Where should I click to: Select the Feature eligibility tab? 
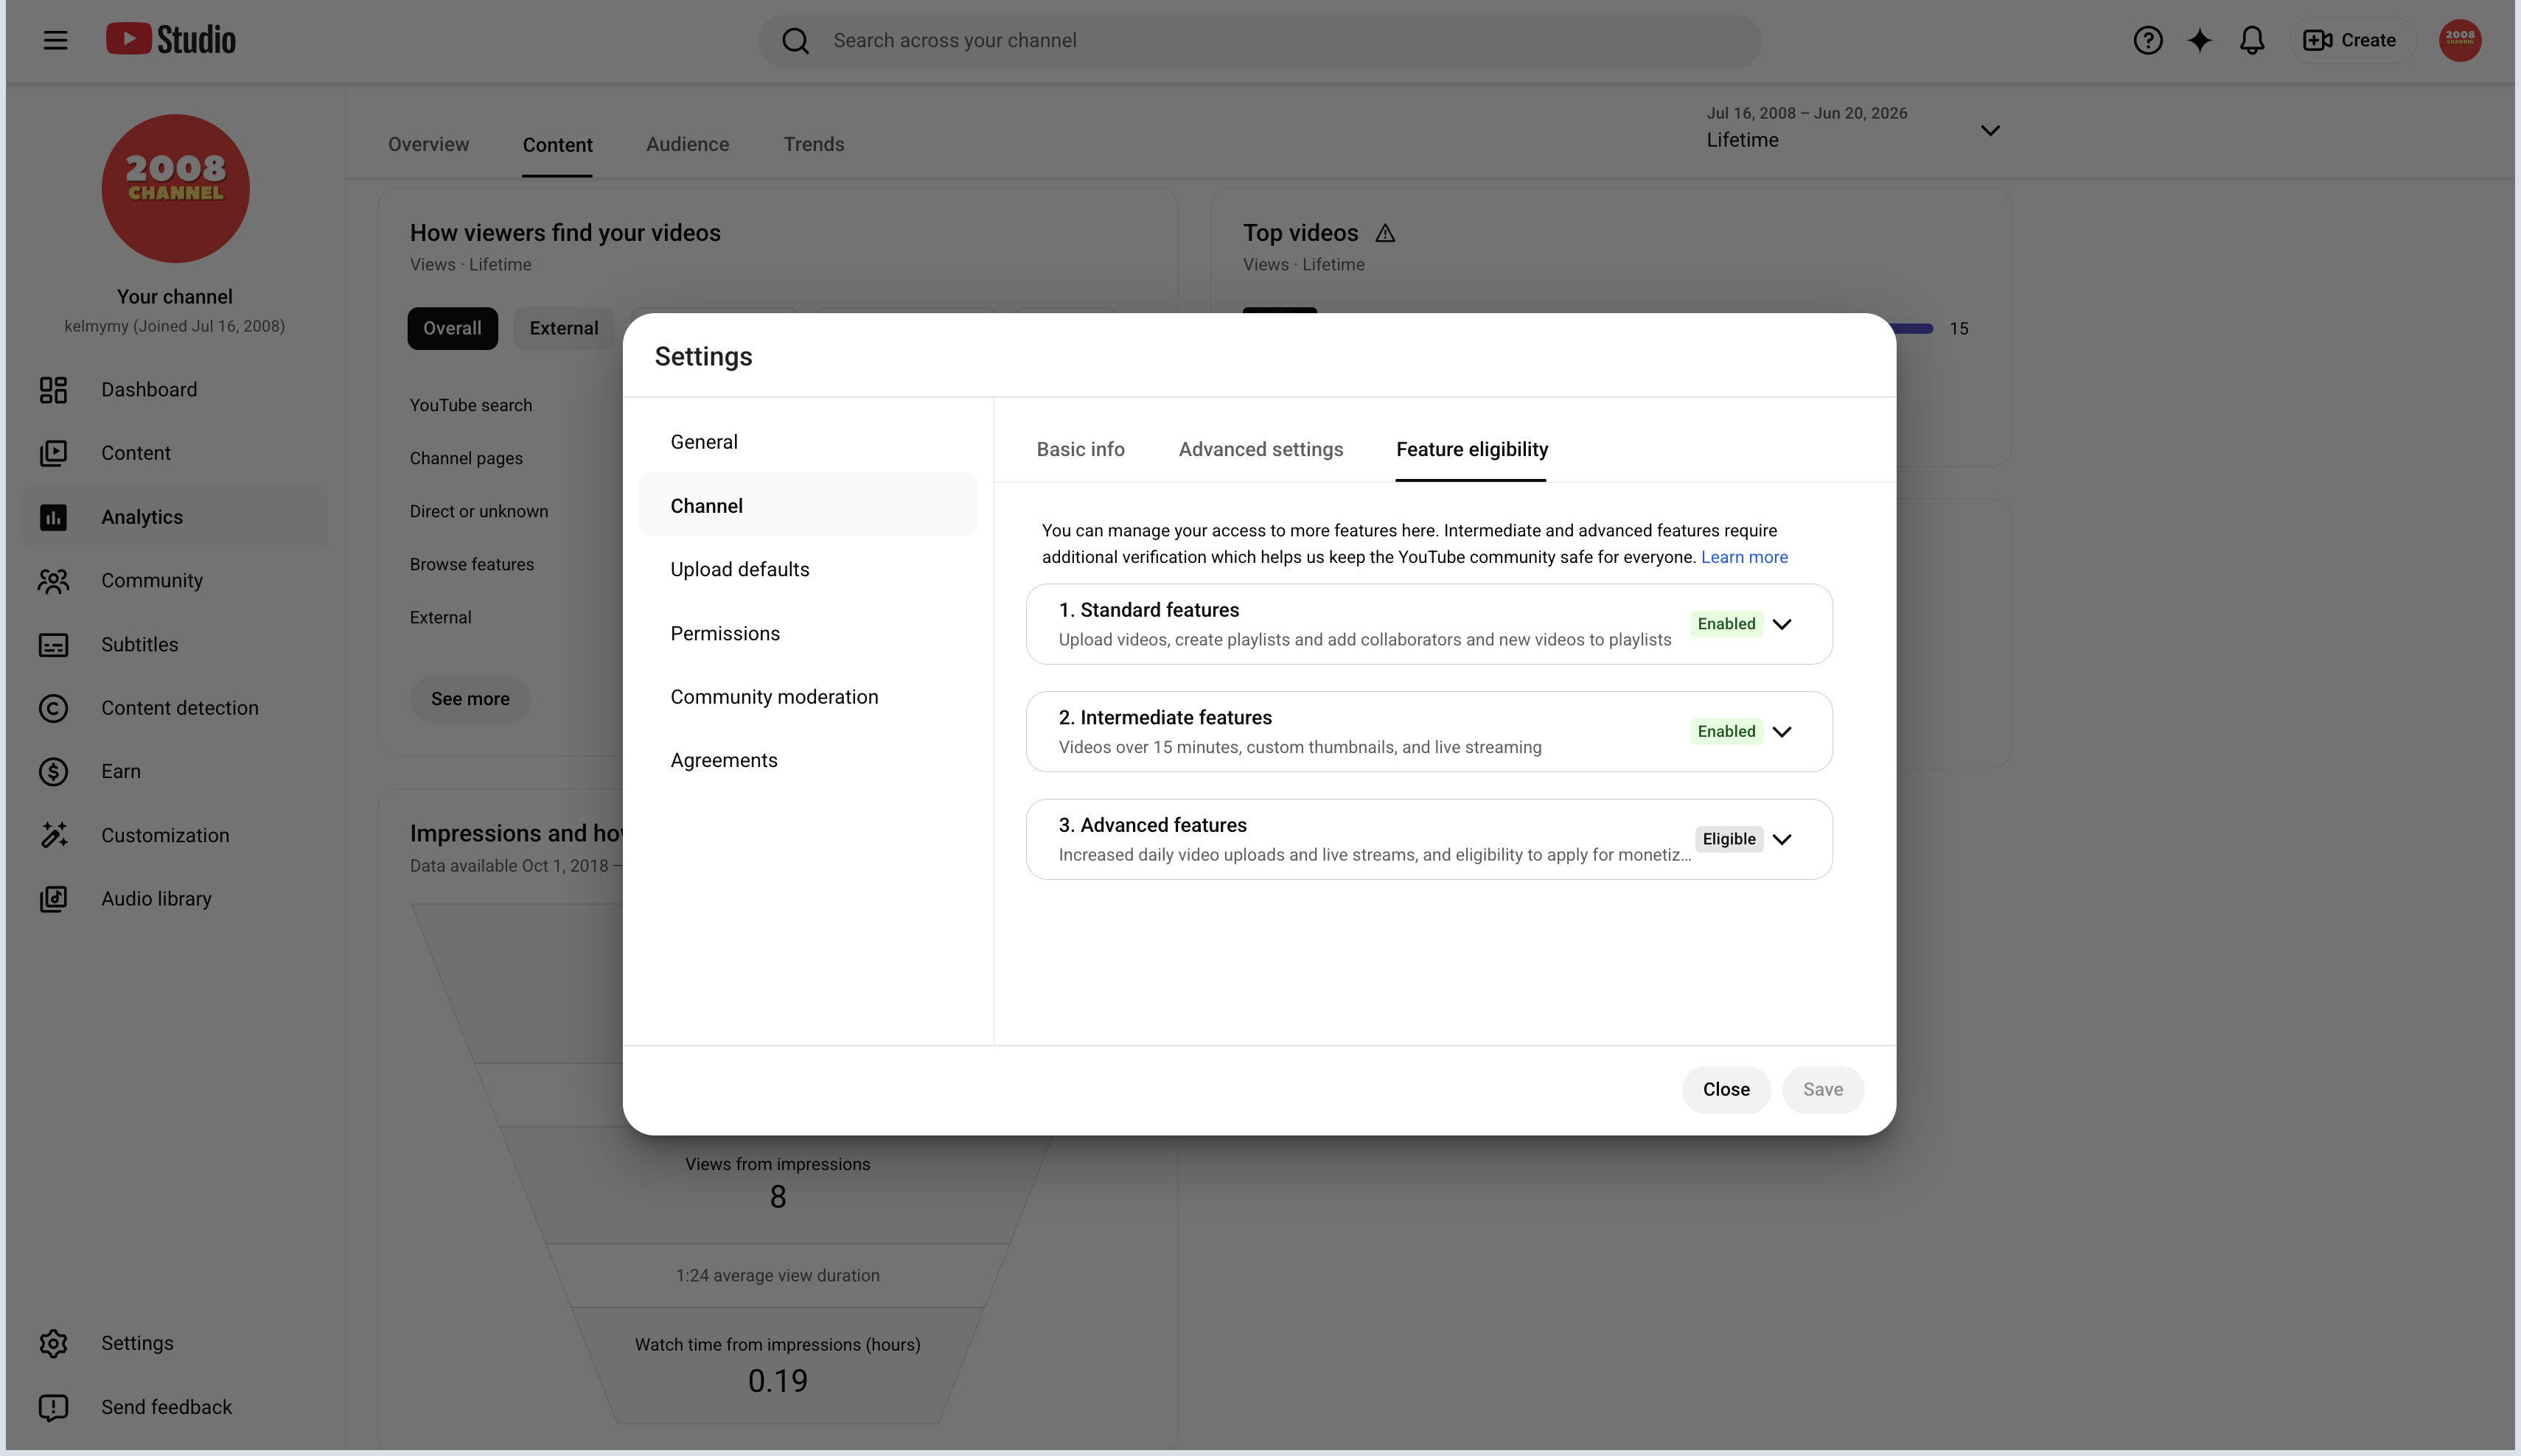[1471, 450]
